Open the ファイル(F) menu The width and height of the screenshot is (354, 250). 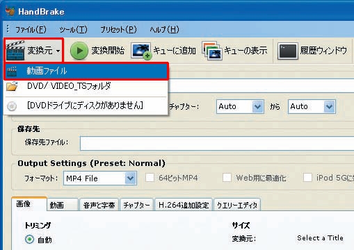pos(31,29)
